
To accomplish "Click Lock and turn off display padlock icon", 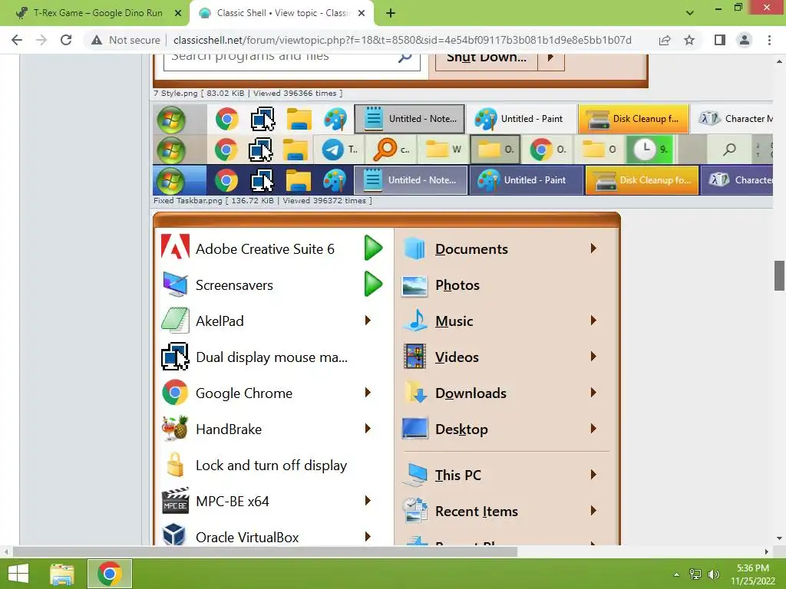I will 175,465.
